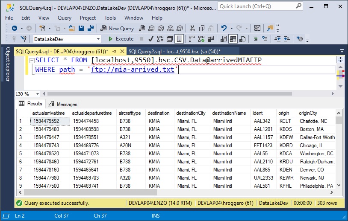Collapse the SELECT statement outline
The width and height of the screenshot is (348, 221).
click(x=32, y=60)
